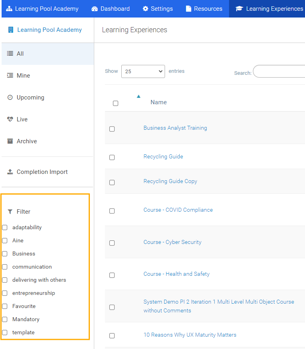Click the Completion Import upload icon

tap(10, 172)
